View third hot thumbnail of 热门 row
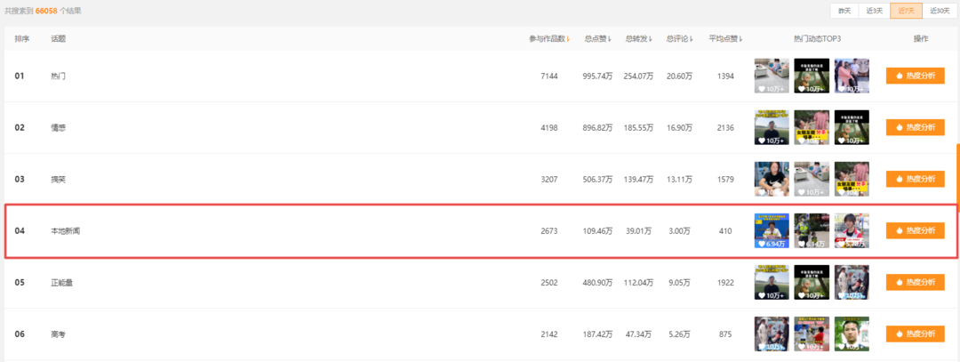960x362 pixels. 852,76
